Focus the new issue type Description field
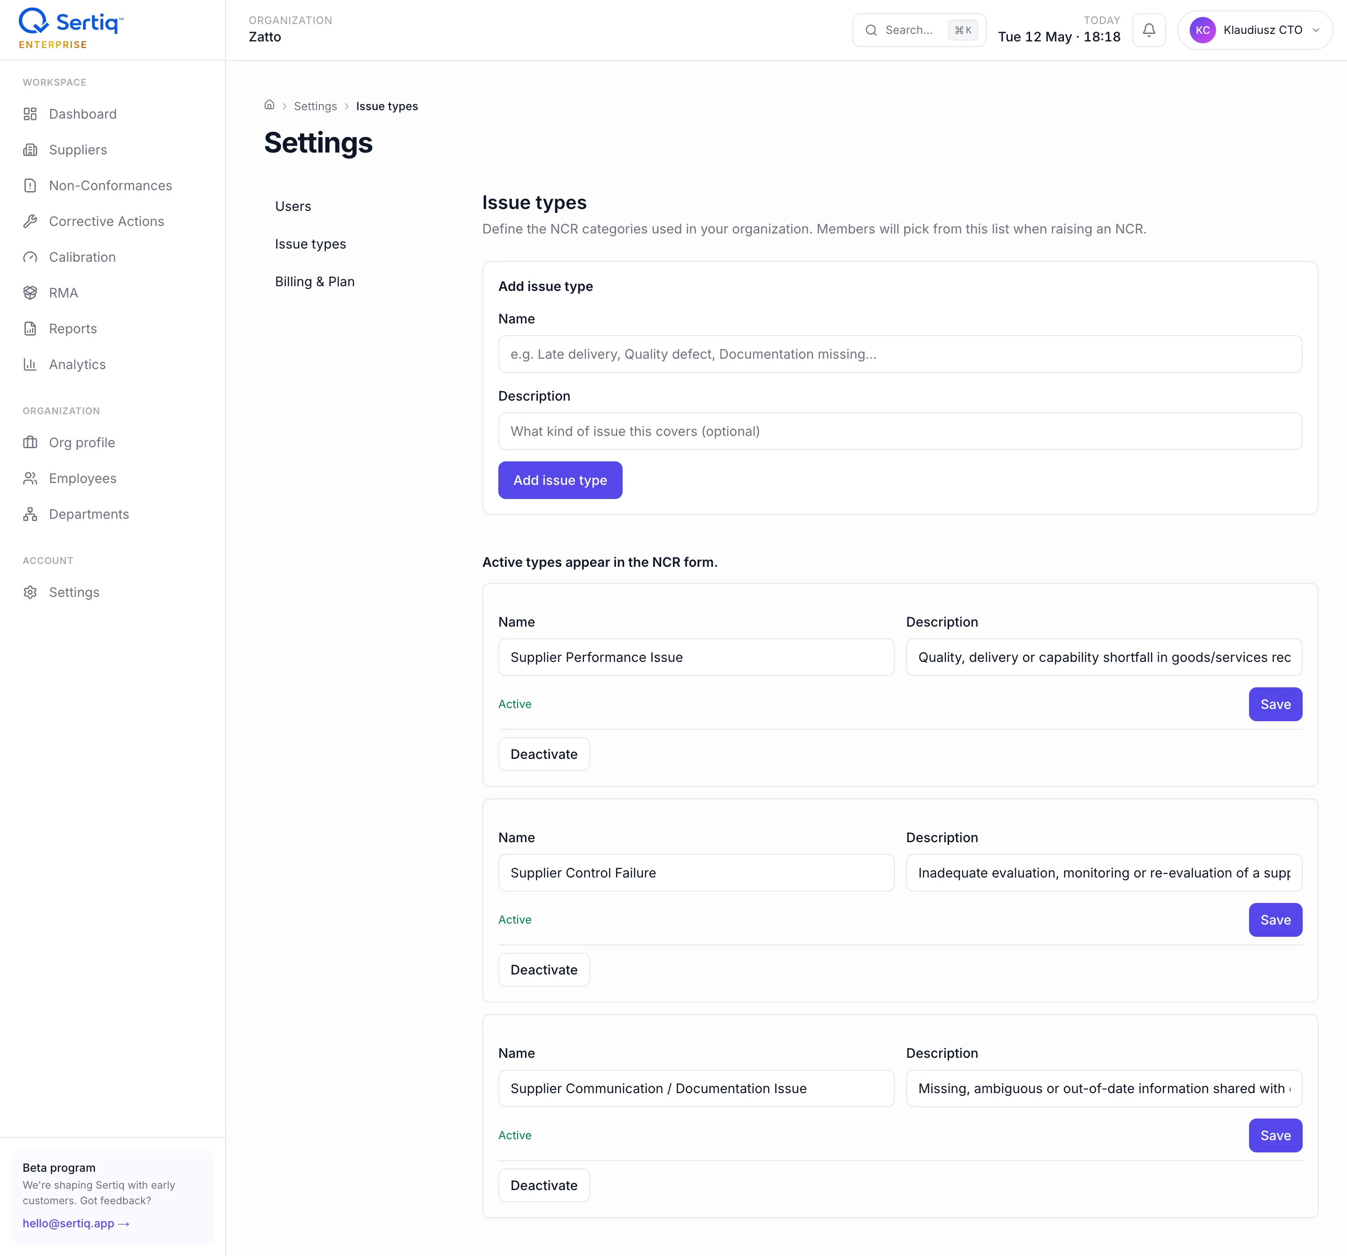The image size is (1347, 1256). (x=899, y=431)
